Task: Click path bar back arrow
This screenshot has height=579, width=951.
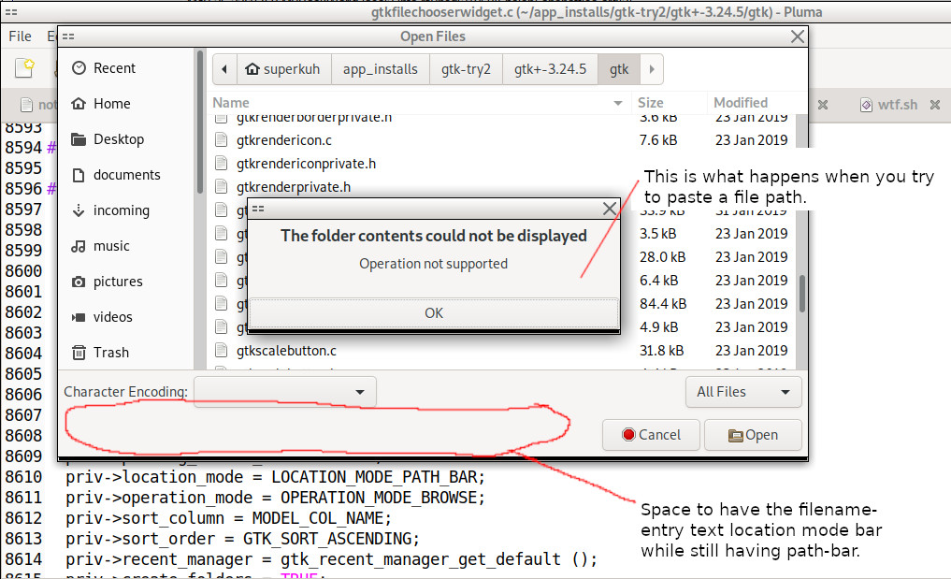Action: pyautogui.click(x=224, y=69)
